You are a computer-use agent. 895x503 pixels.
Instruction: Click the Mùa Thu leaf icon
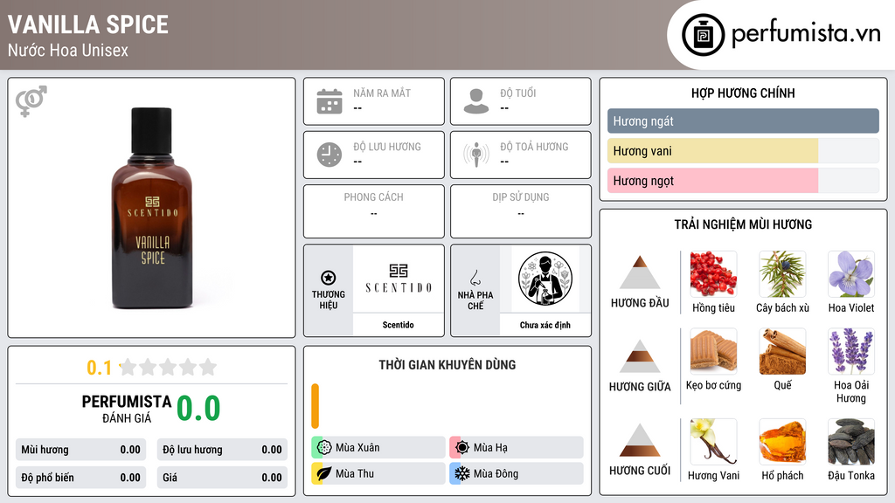(324, 473)
